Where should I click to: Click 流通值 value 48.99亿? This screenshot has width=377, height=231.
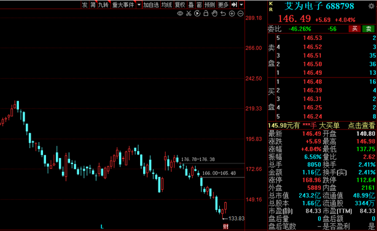364,196
